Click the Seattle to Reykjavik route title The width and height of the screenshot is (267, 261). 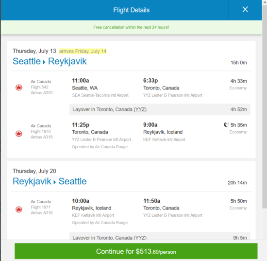[x=50, y=61]
